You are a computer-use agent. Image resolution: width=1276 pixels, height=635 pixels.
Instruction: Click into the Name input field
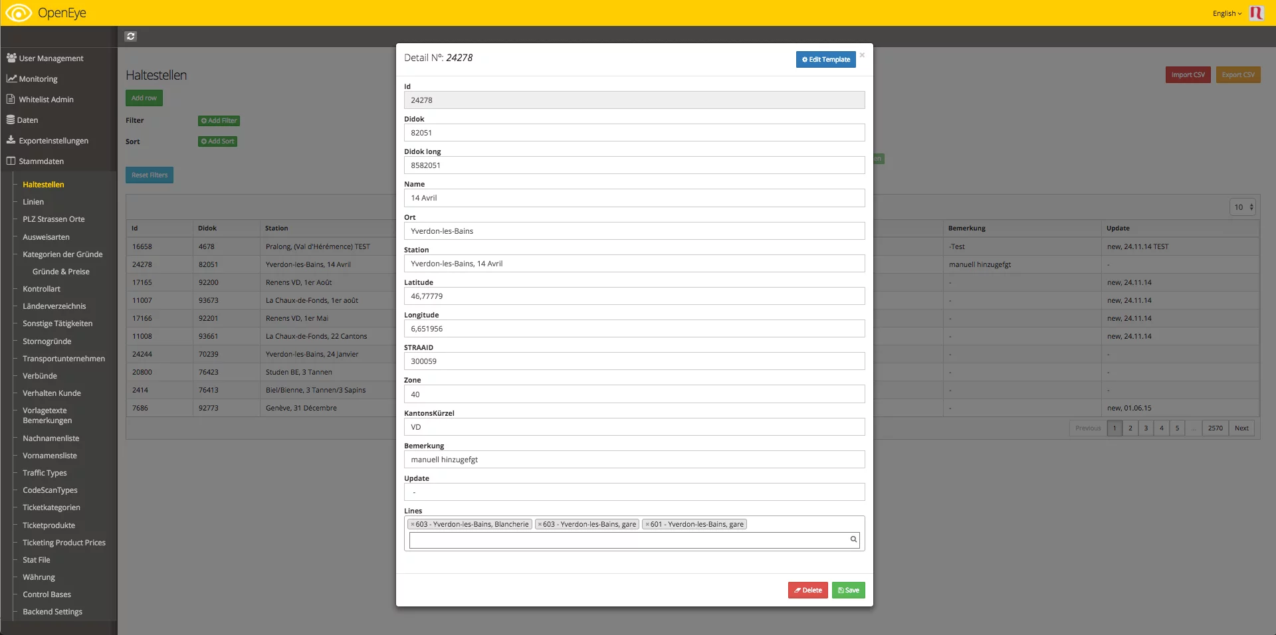click(634, 198)
